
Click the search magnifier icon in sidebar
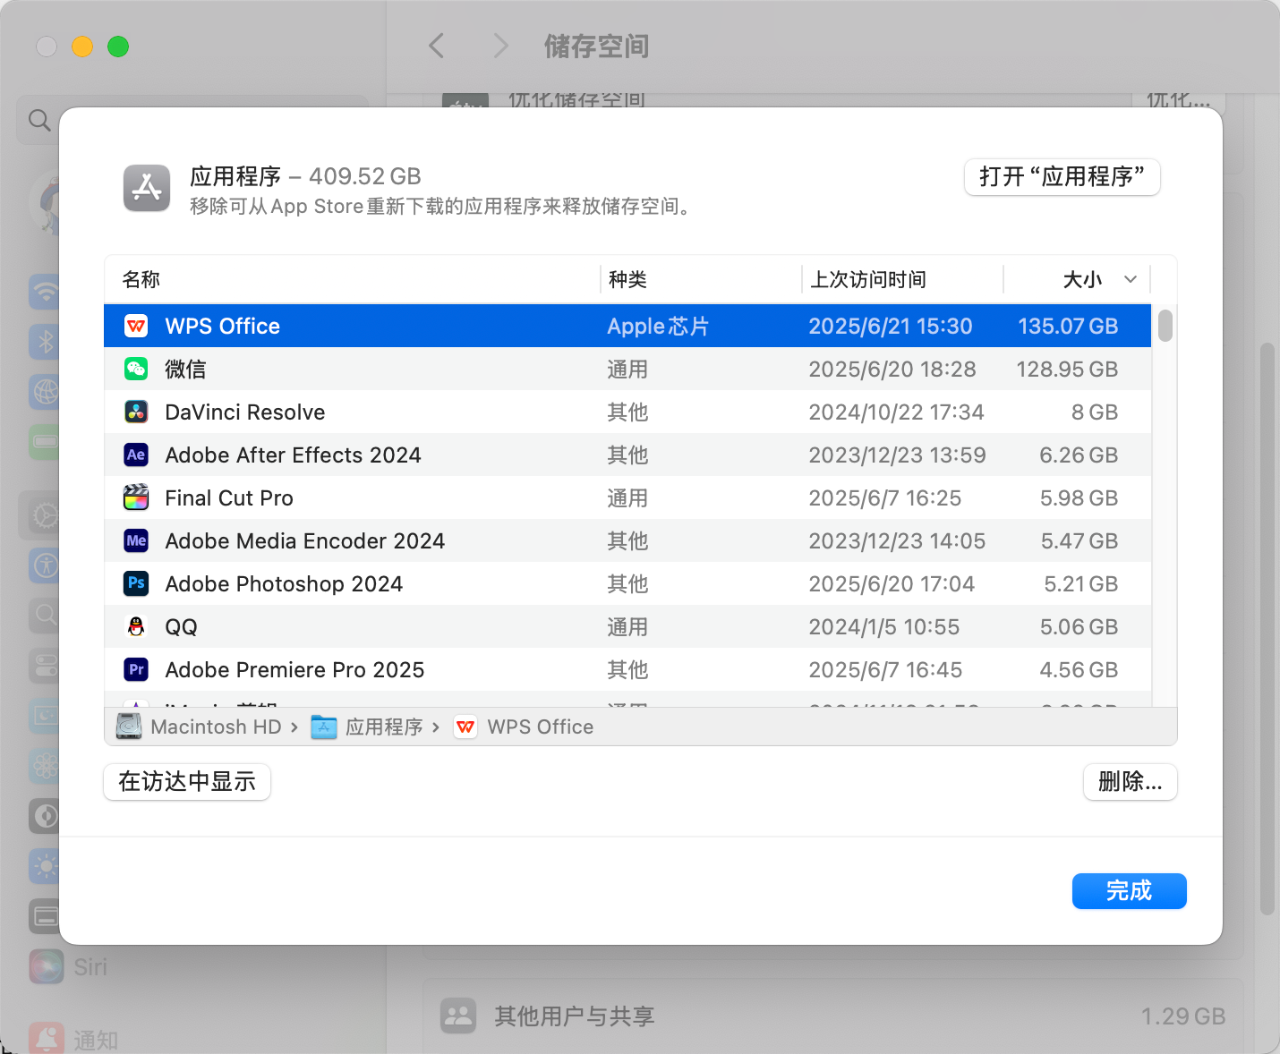coord(39,120)
